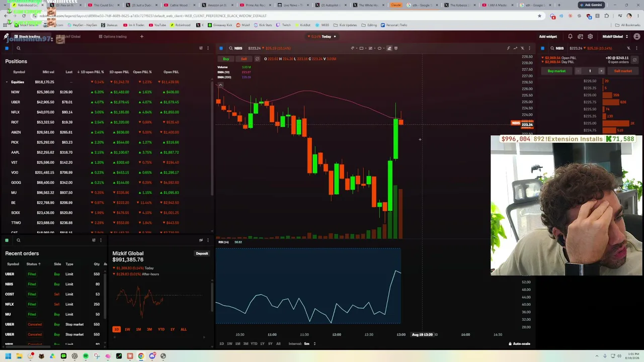Click the green Buy button on chart

226,59
